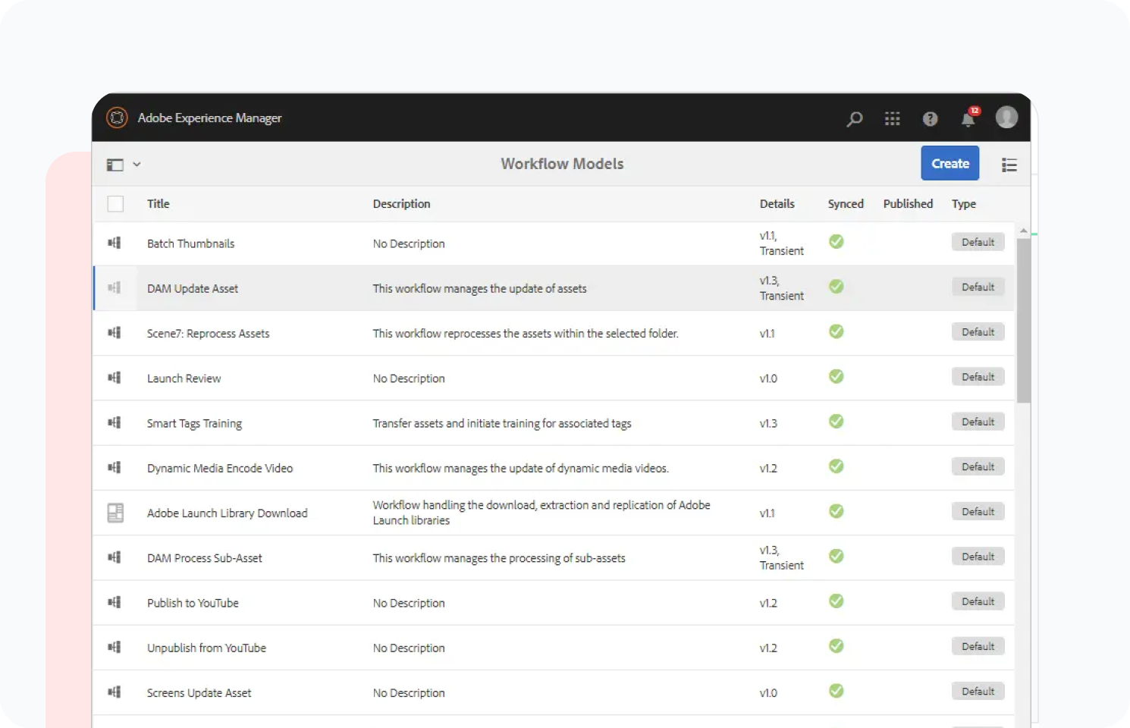1130x728 pixels.
Task: Click the Default tag for Unpublish from YouTube
Action: click(x=978, y=646)
